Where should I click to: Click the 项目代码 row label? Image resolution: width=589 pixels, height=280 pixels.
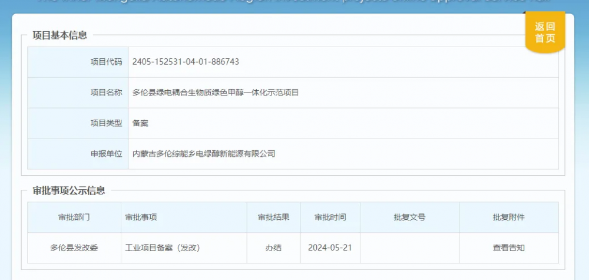point(106,62)
